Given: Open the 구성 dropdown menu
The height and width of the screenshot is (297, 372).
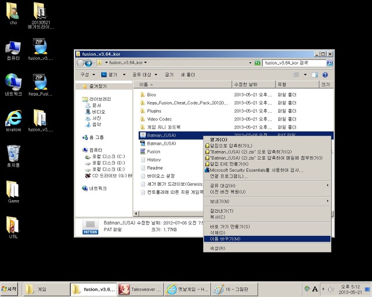Looking at the screenshot, I should 88,74.
